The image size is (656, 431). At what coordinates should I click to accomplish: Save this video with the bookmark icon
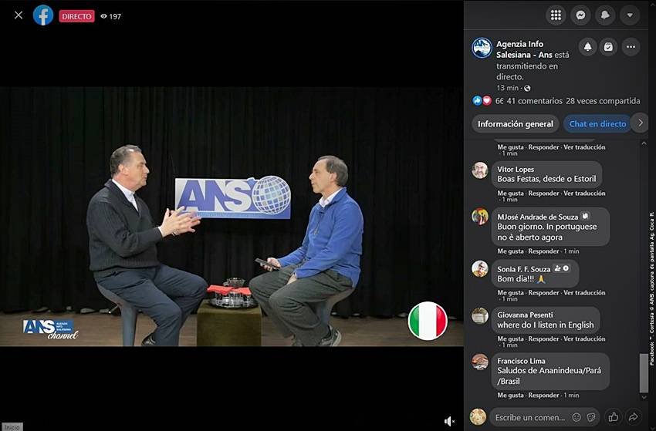tap(608, 47)
